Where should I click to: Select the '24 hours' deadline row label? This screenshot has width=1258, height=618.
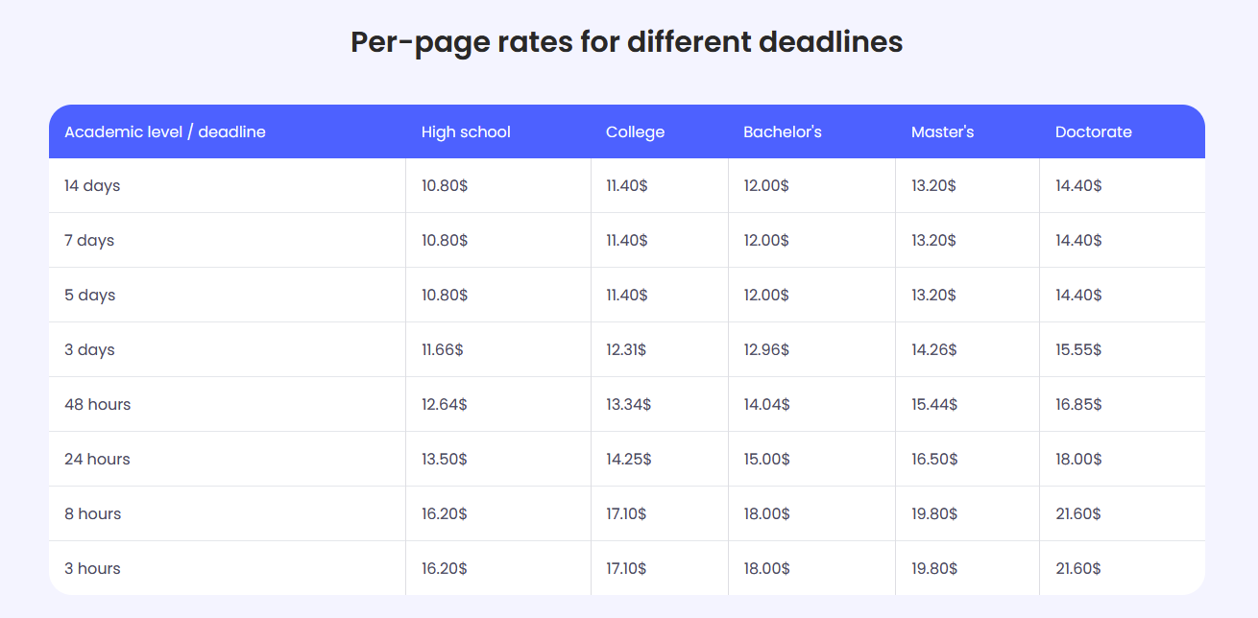pos(97,459)
